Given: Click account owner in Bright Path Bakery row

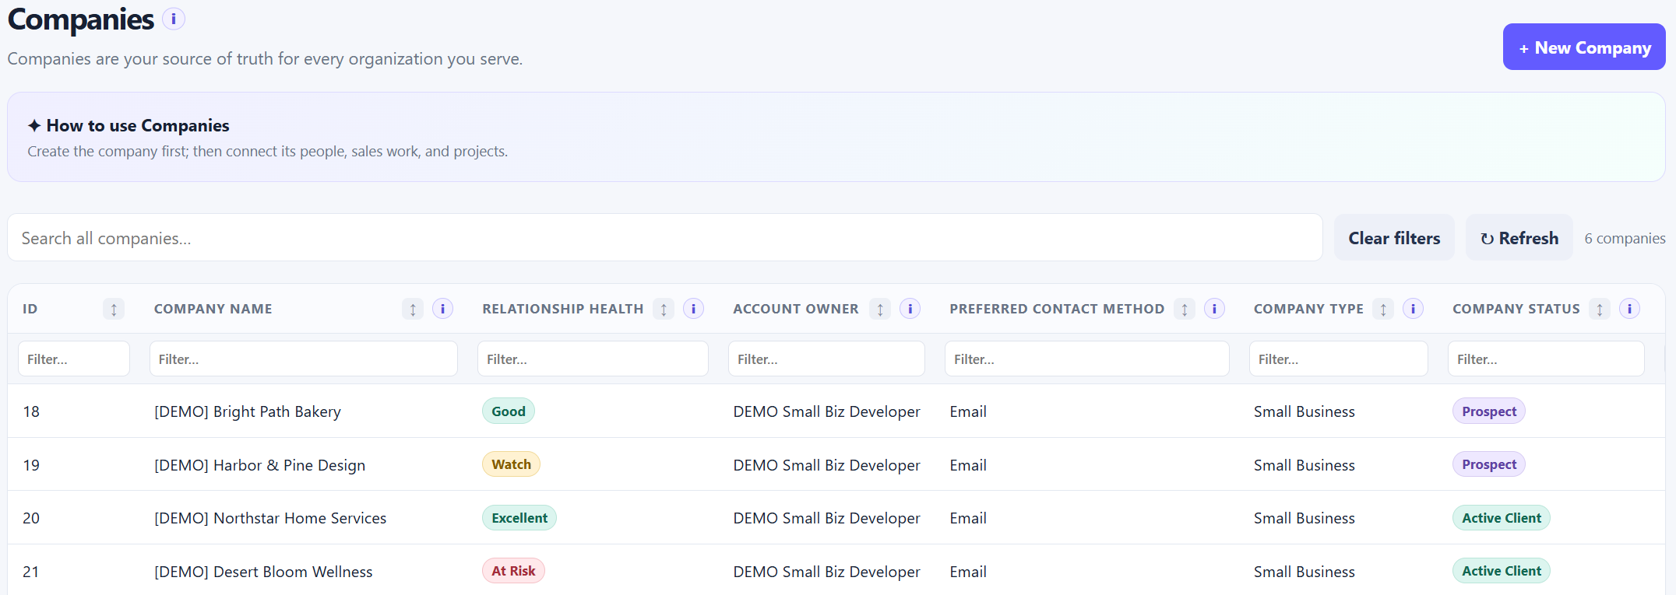Looking at the screenshot, I should coord(826,411).
